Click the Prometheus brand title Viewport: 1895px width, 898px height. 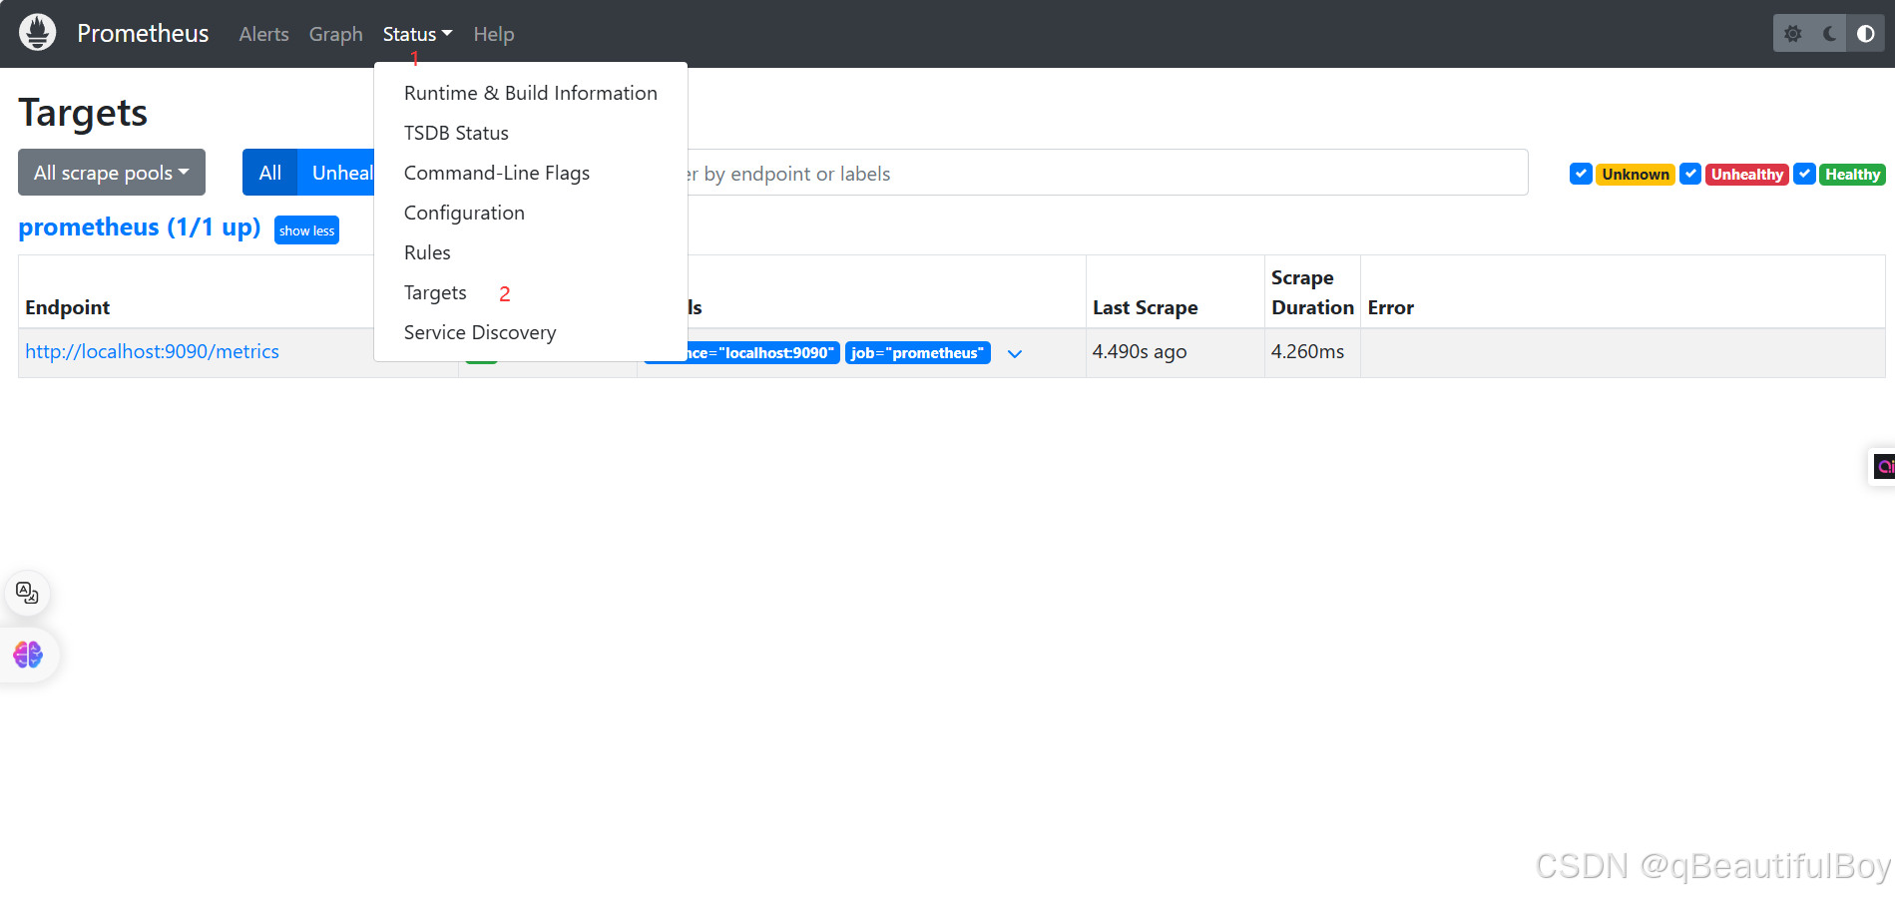coord(143,33)
